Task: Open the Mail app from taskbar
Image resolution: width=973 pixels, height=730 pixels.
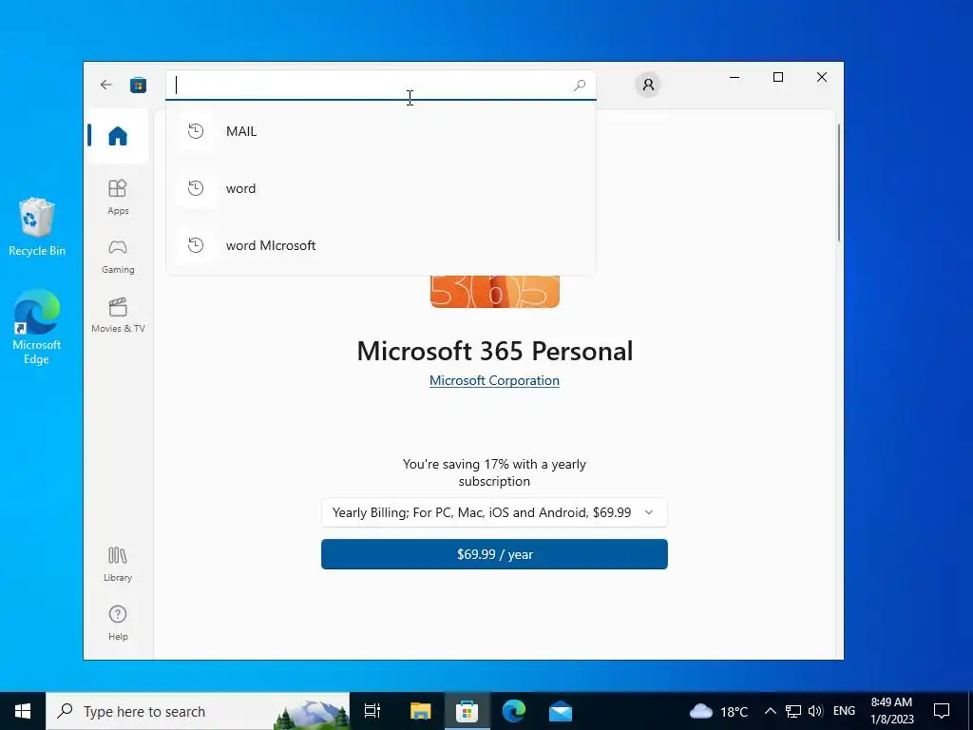Action: coord(561,711)
